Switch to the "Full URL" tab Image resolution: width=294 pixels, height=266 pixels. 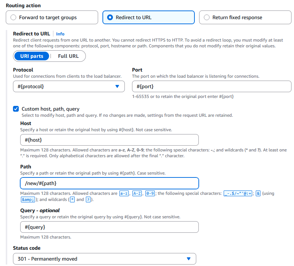(x=69, y=56)
